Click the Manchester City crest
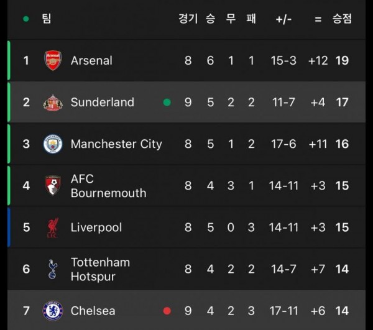The width and height of the screenshot is (373, 330). 53,144
